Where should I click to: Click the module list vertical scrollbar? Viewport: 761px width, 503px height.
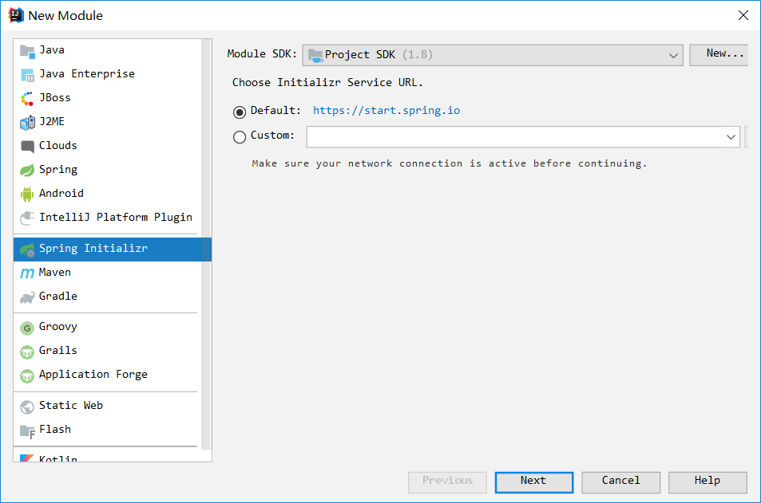click(206, 239)
